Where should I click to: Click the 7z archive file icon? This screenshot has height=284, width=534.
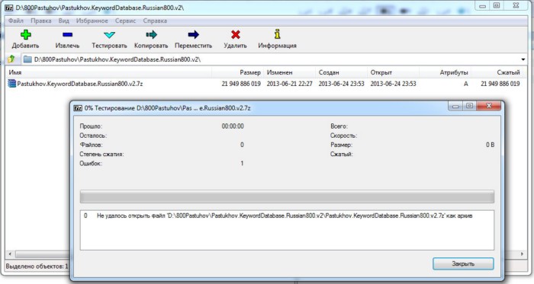coord(12,83)
